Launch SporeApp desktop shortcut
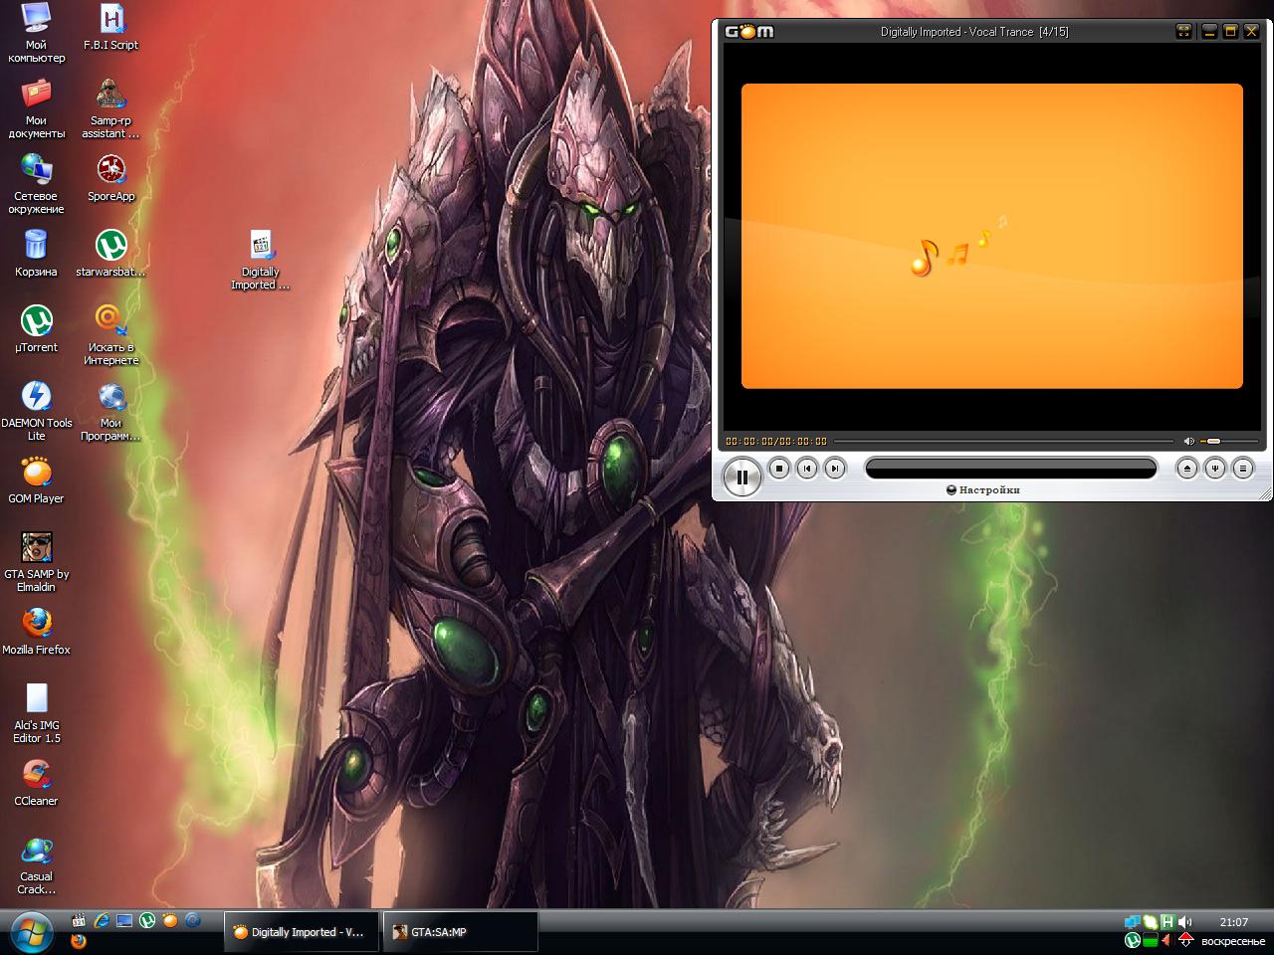 point(110,177)
